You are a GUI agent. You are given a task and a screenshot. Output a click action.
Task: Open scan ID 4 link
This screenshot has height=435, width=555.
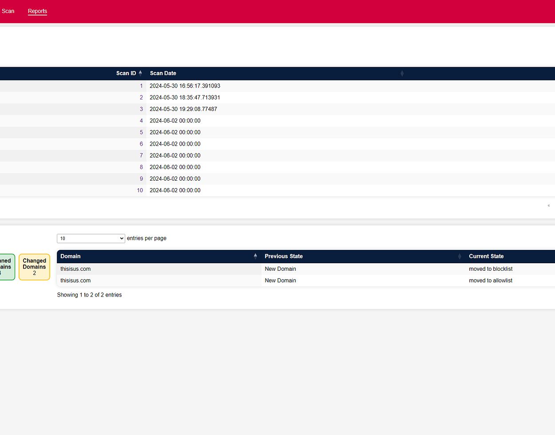(x=141, y=121)
